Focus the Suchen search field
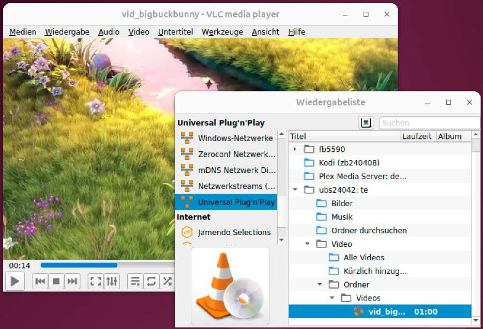 [x=429, y=123]
